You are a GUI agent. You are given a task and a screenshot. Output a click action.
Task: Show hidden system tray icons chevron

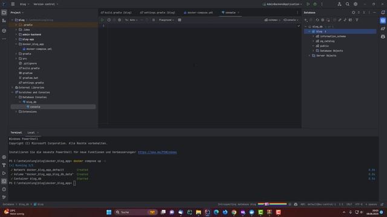pos(344,212)
